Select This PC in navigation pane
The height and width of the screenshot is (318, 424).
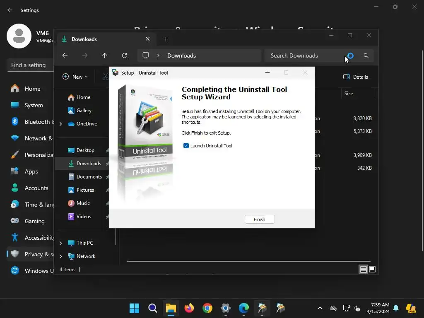(84, 243)
